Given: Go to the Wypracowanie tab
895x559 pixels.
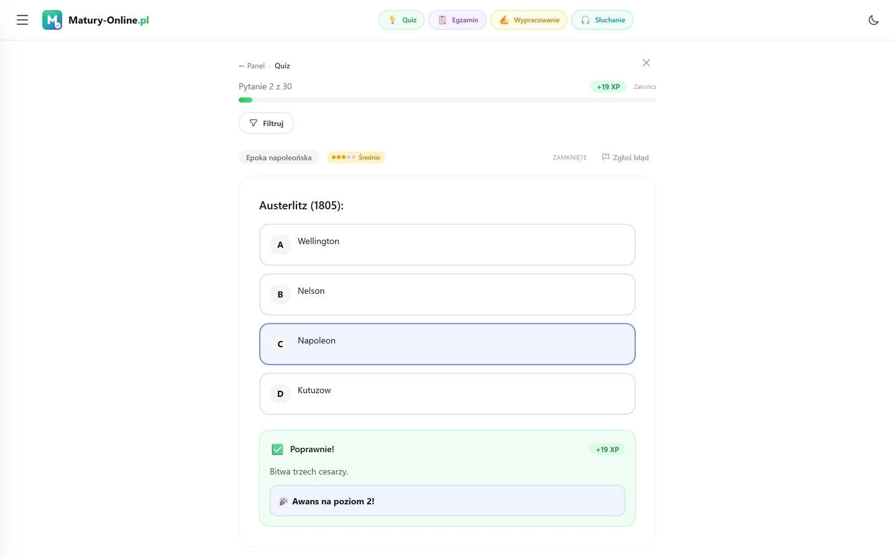Looking at the screenshot, I should (529, 20).
